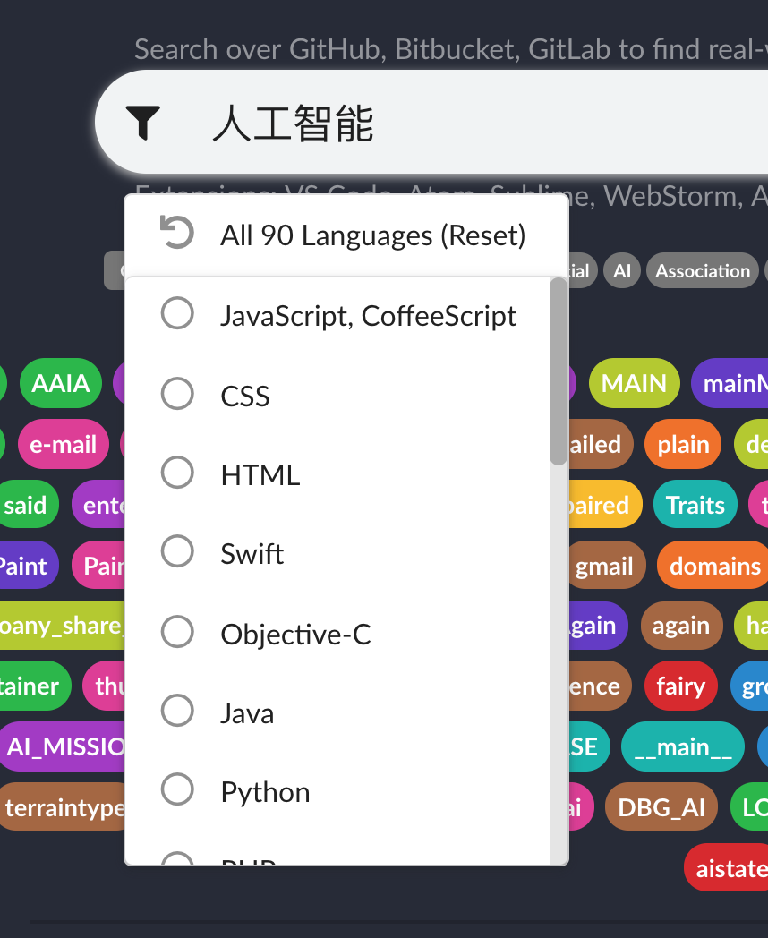
Task: Click the e-mail tag
Action: 63,444
